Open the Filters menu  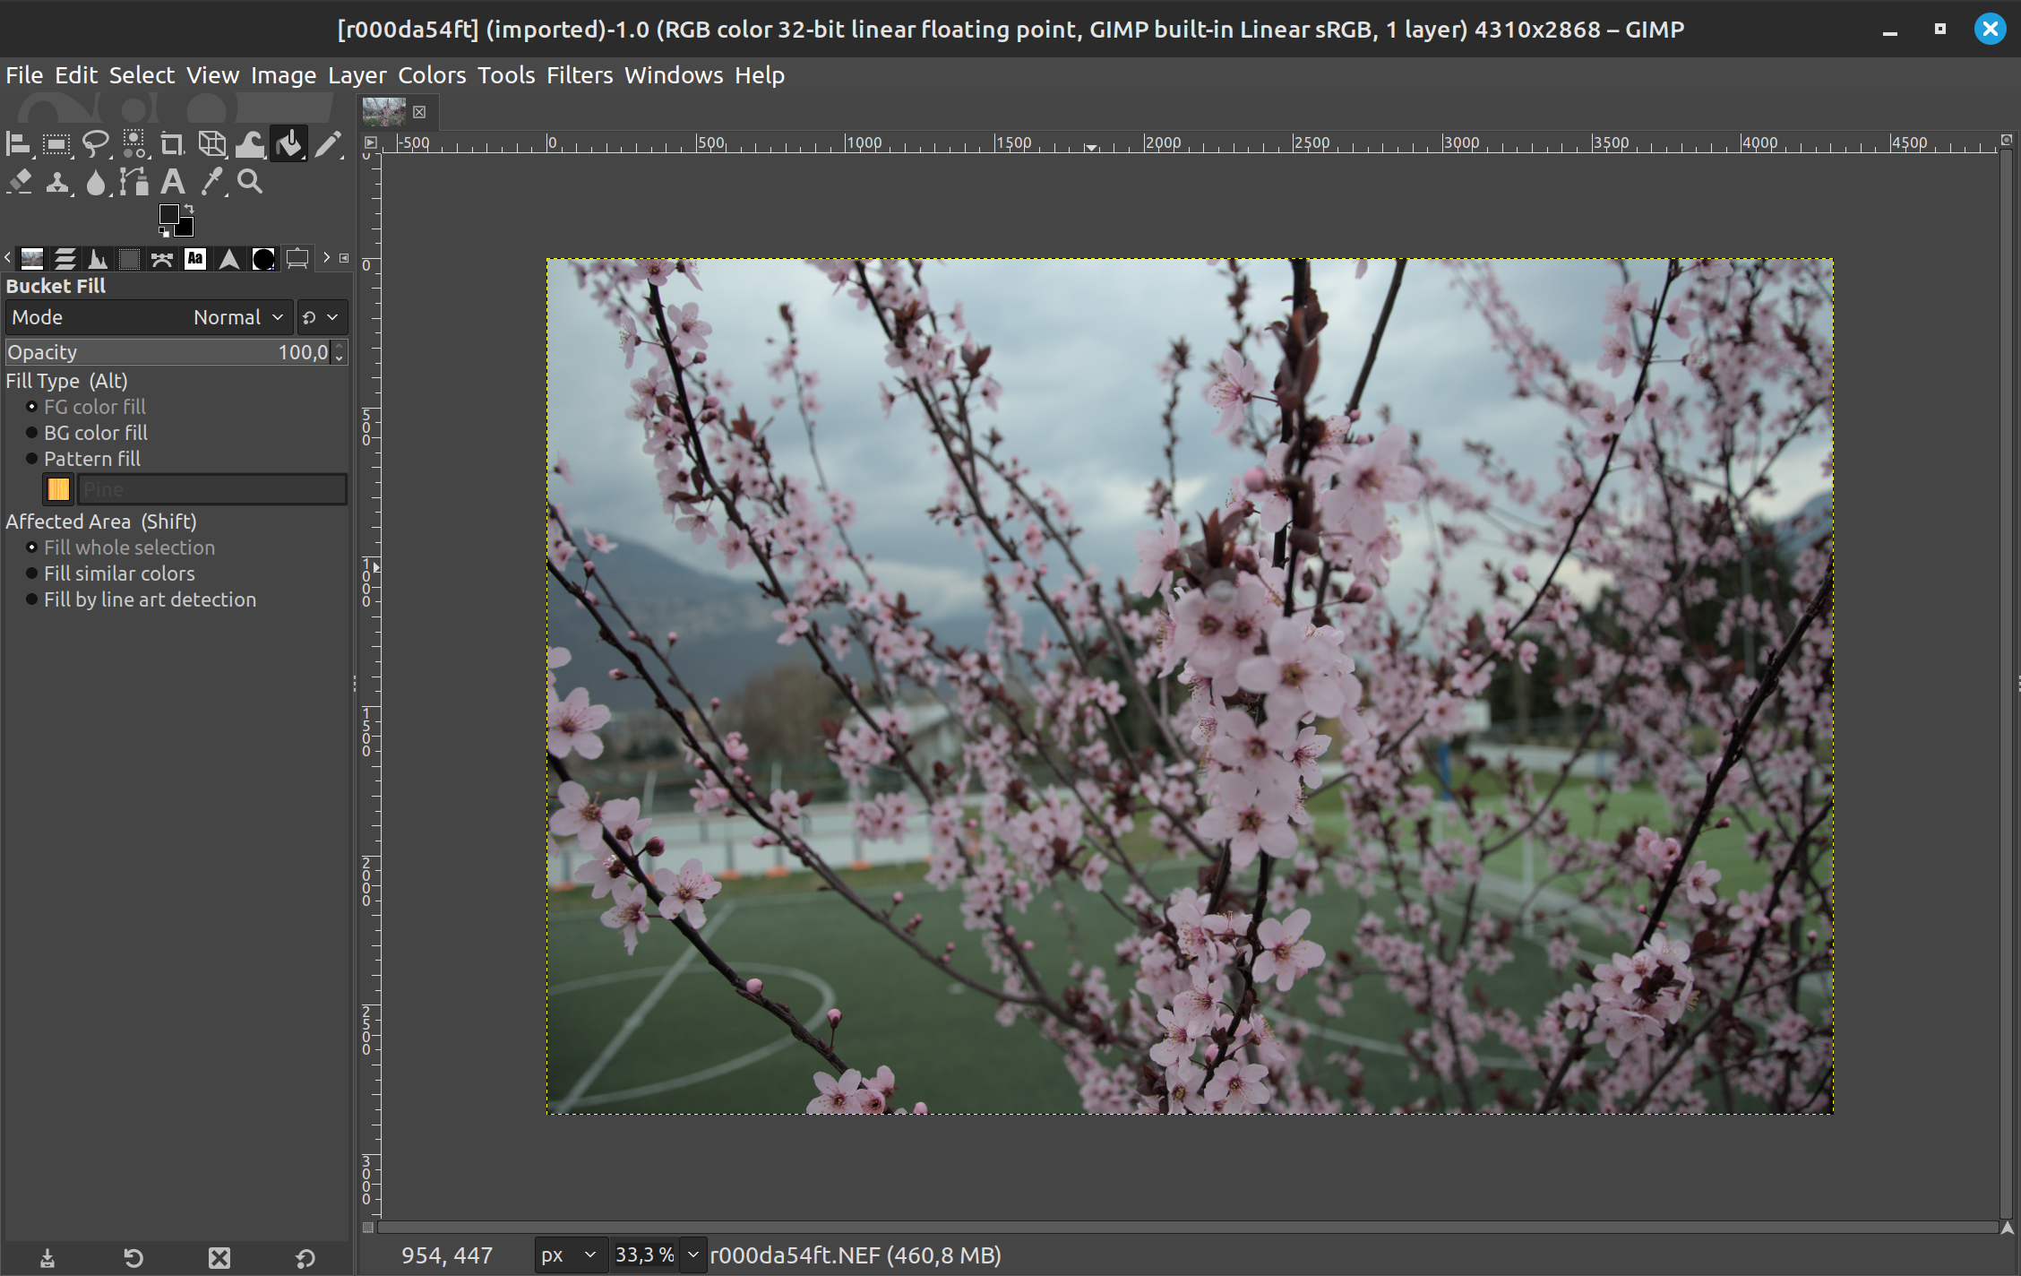click(580, 75)
